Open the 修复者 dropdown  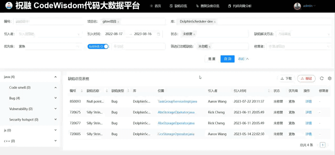pyautogui.click(x=299, y=46)
